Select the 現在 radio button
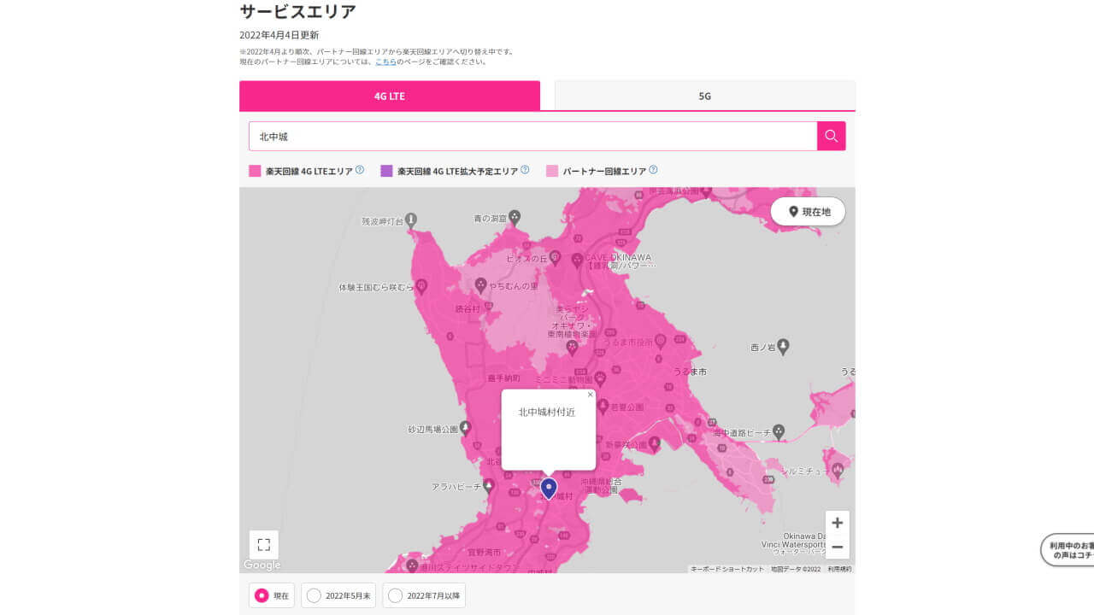The height and width of the screenshot is (615, 1094). click(262, 595)
